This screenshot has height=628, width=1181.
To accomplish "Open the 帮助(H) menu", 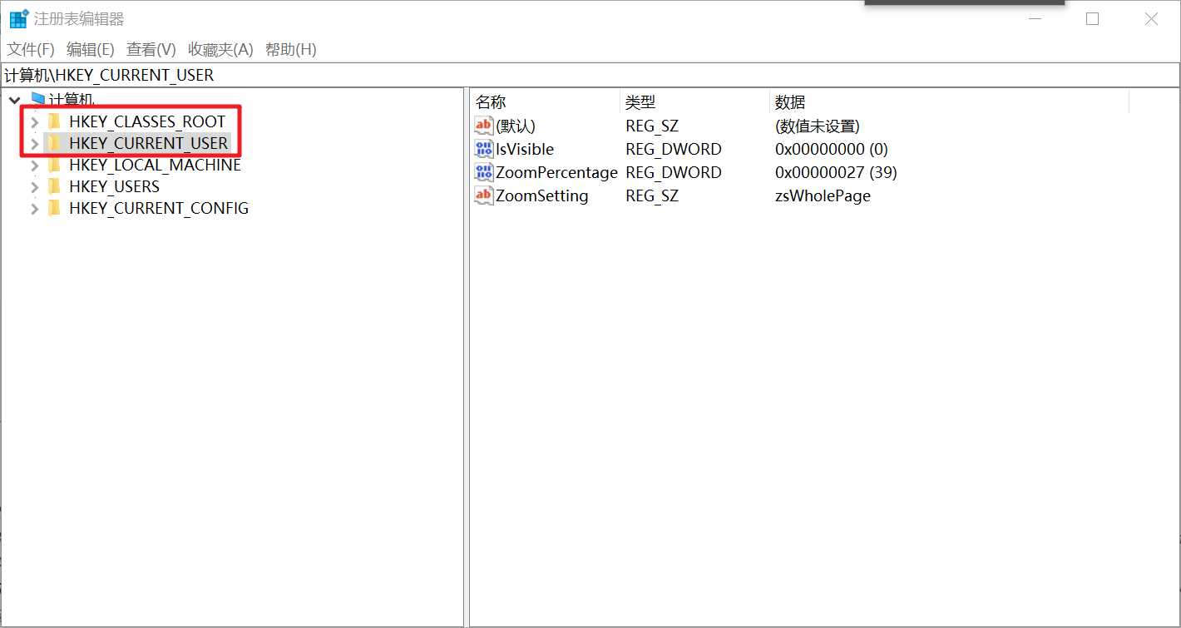I will click(x=290, y=50).
